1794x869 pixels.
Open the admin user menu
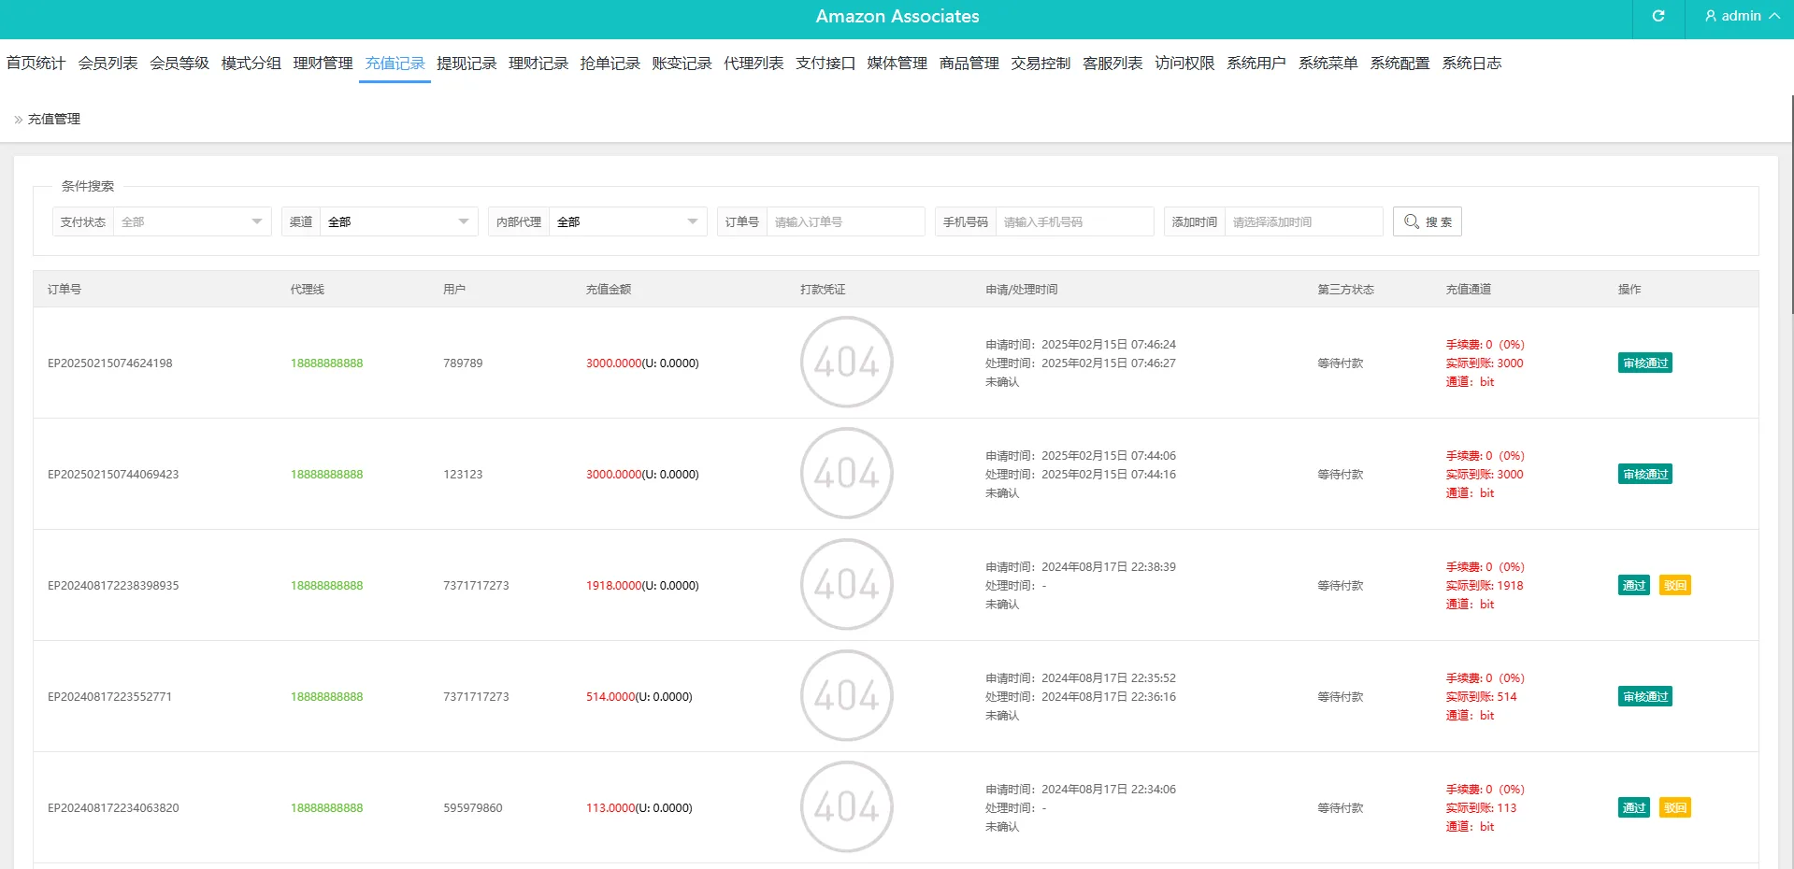point(1741,16)
